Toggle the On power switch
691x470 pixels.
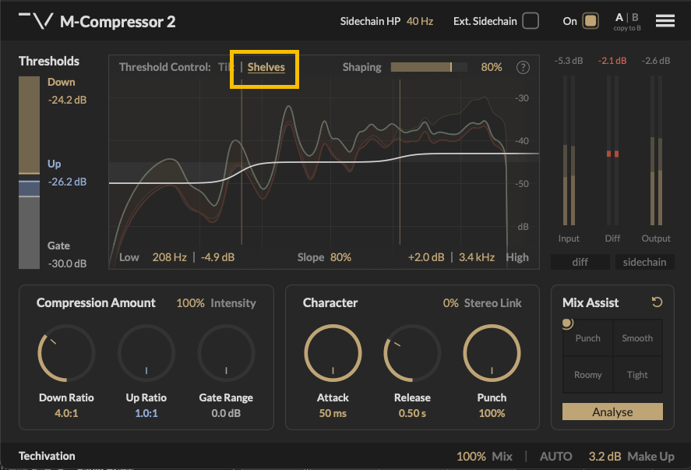coord(590,21)
